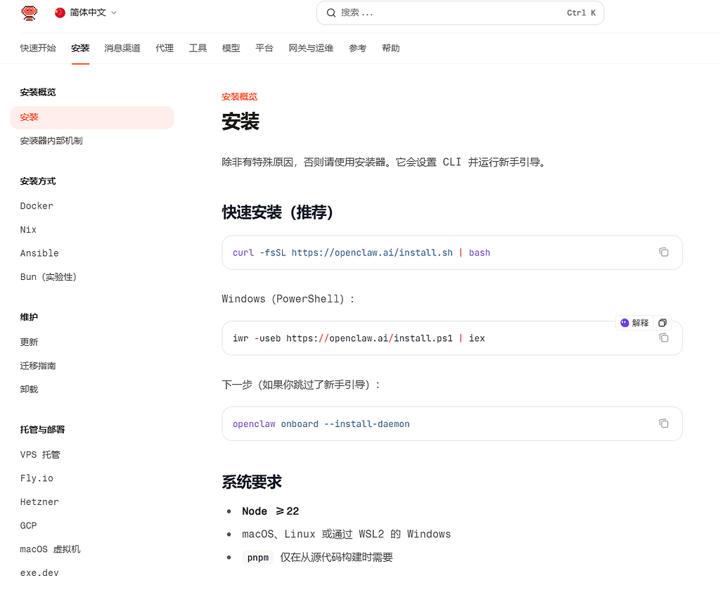The image size is (720, 590).
Task: Open the GCP deployment page
Action: 28,526
